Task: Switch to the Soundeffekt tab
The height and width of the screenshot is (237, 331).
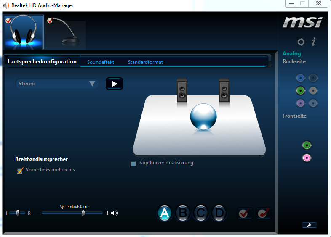Action: [101, 62]
